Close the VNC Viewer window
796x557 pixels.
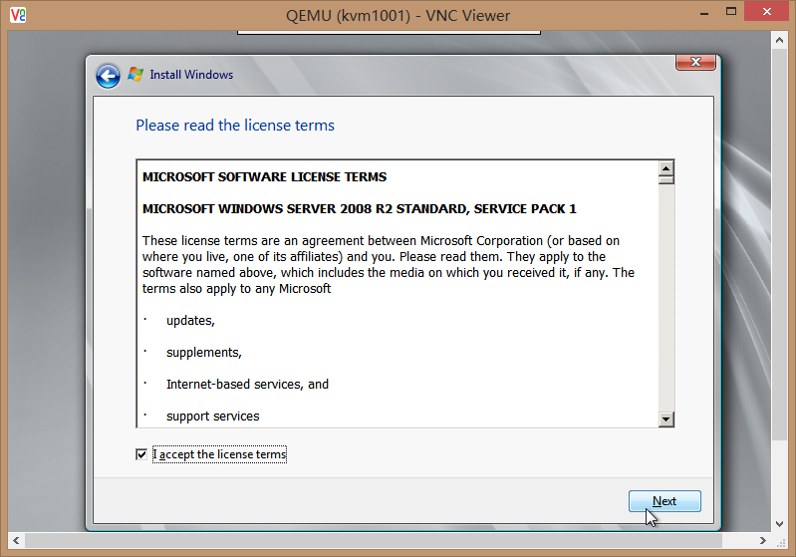766,12
